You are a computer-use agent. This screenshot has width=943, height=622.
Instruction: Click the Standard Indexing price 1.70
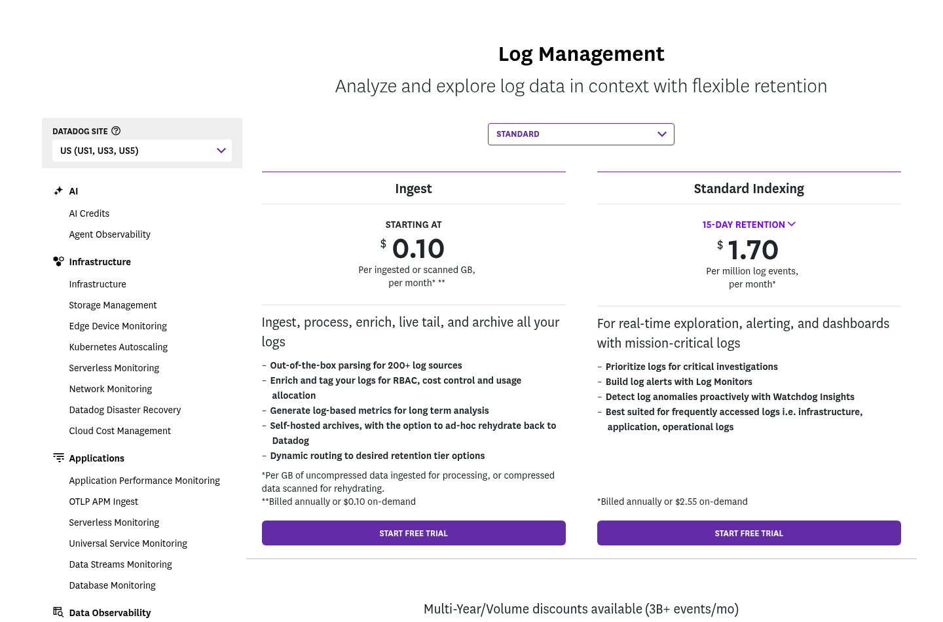[x=753, y=250]
